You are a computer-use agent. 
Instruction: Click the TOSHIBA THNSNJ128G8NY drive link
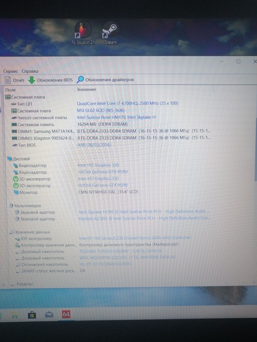pyautogui.click(x=121, y=251)
